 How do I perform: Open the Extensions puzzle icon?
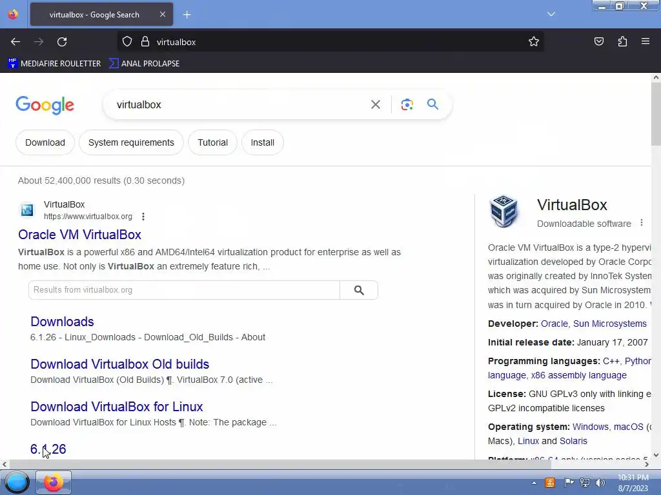(622, 42)
